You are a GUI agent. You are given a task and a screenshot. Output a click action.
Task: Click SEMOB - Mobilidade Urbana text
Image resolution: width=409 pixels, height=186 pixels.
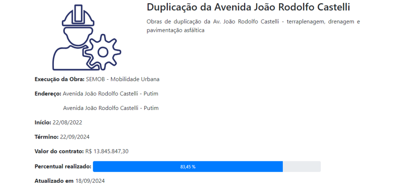pyautogui.click(x=123, y=79)
